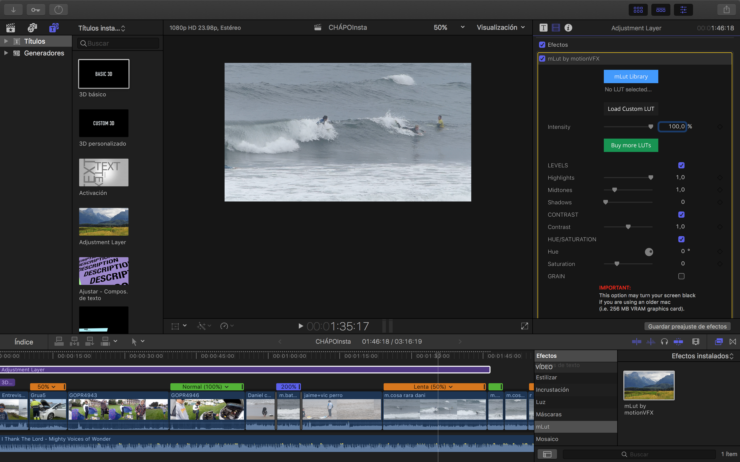Click the Midtones slider handle
Screen dimensions: 740x462
click(x=614, y=190)
